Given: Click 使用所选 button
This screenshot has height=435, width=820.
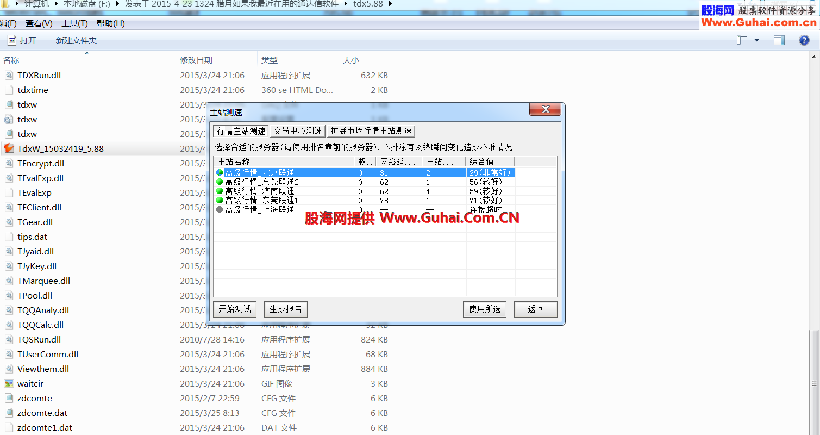Looking at the screenshot, I should coord(485,309).
